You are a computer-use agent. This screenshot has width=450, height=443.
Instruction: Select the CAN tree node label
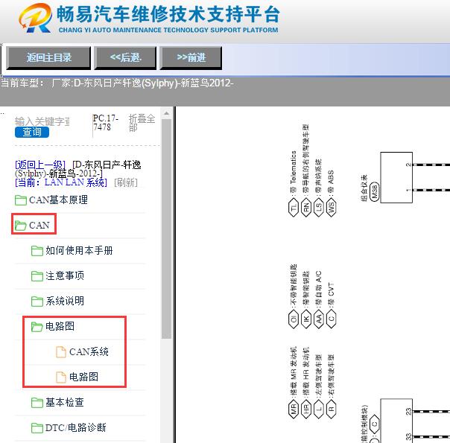point(39,226)
